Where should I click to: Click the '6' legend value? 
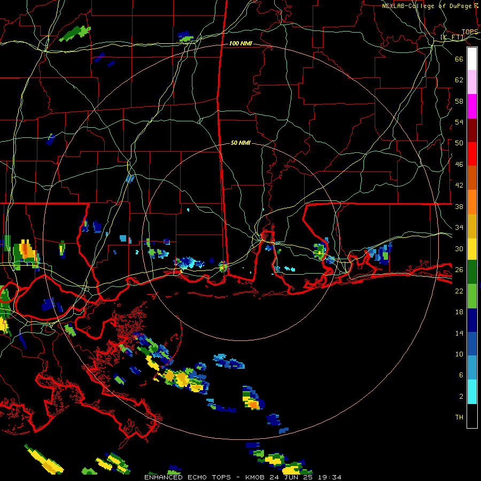(x=461, y=375)
